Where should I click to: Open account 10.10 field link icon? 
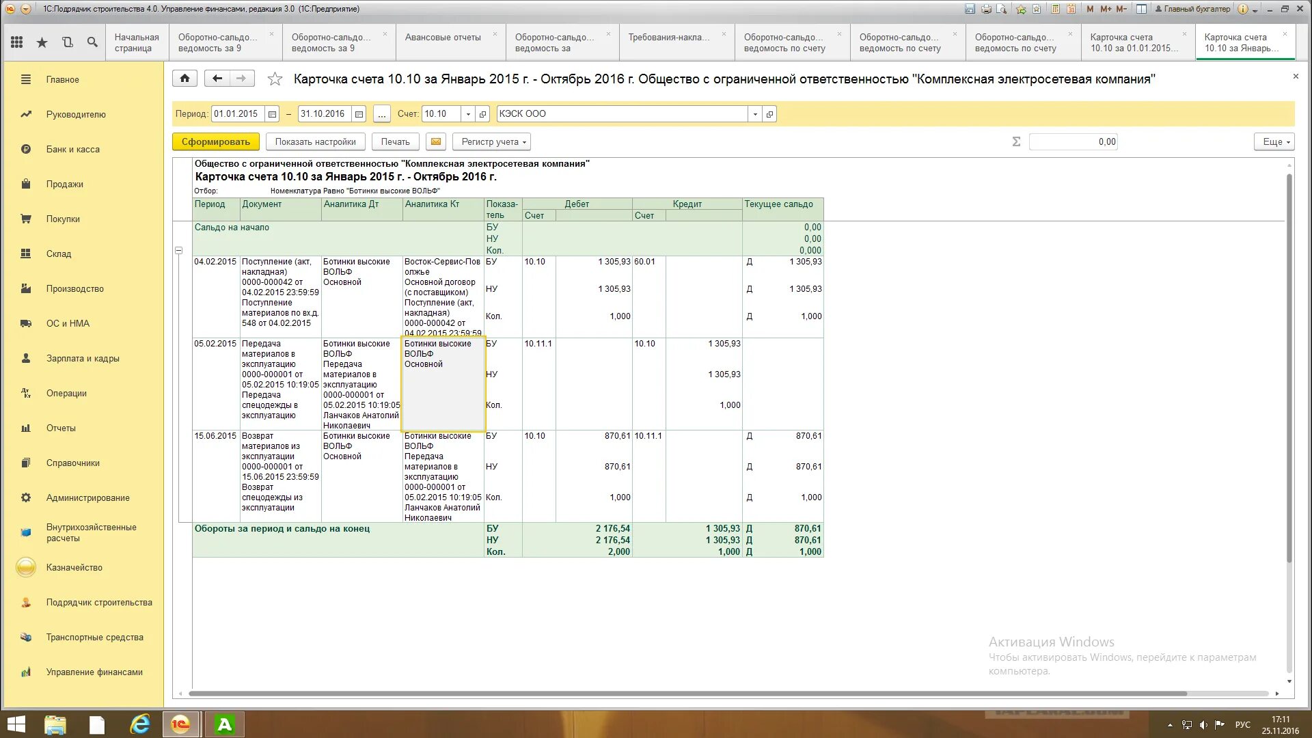point(482,114)
